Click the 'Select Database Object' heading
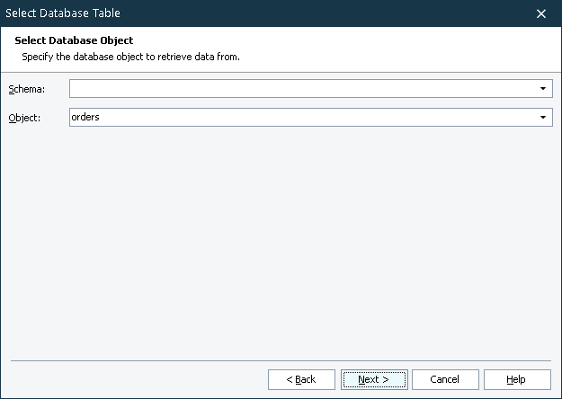Viewport: 562px width, 399px height. [x=74, y=41]
